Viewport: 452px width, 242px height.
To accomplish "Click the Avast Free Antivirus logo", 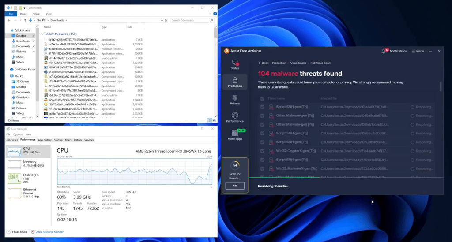I will coord(226,51).
